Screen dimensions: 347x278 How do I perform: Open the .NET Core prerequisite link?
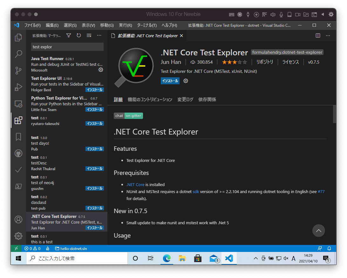click(x=135, y=184)
